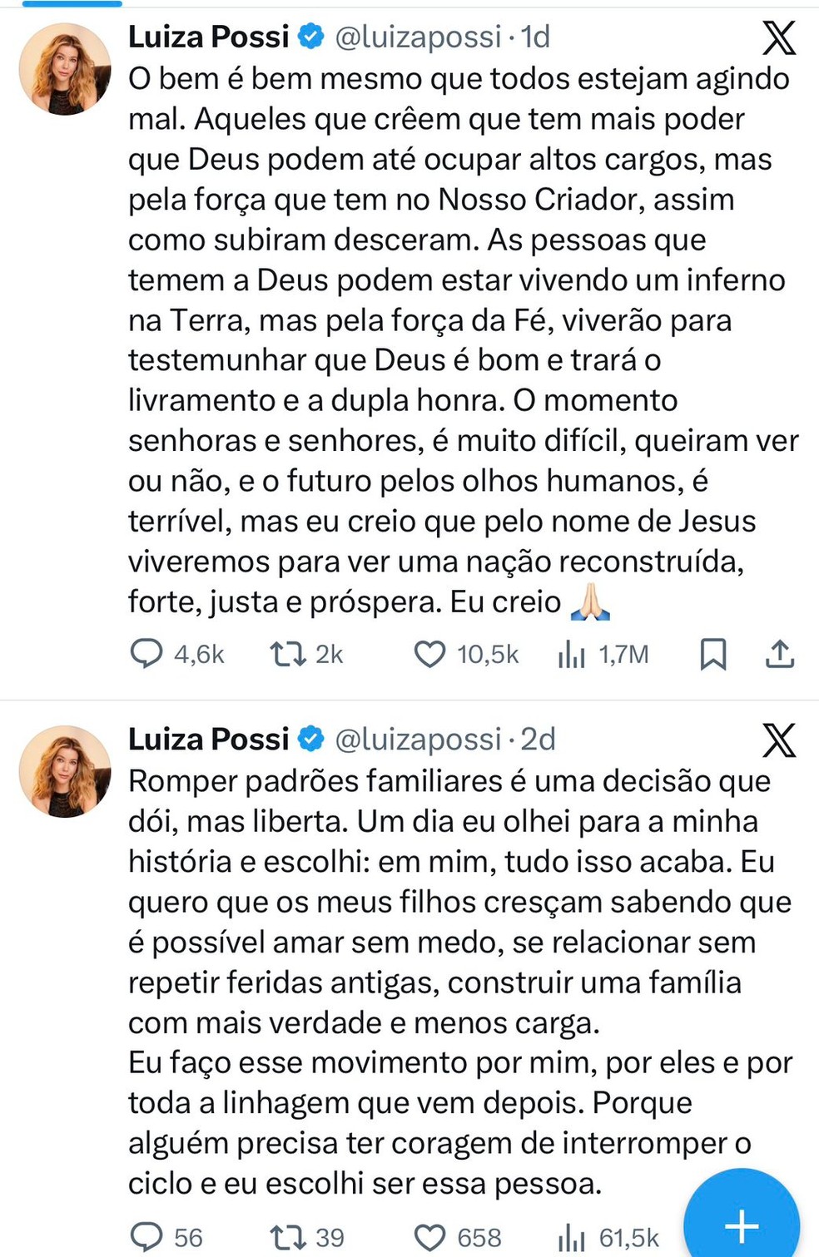The image size is (819, 1257).
Task: Click the Luiza Possi display name
Action: coord(208,36)
